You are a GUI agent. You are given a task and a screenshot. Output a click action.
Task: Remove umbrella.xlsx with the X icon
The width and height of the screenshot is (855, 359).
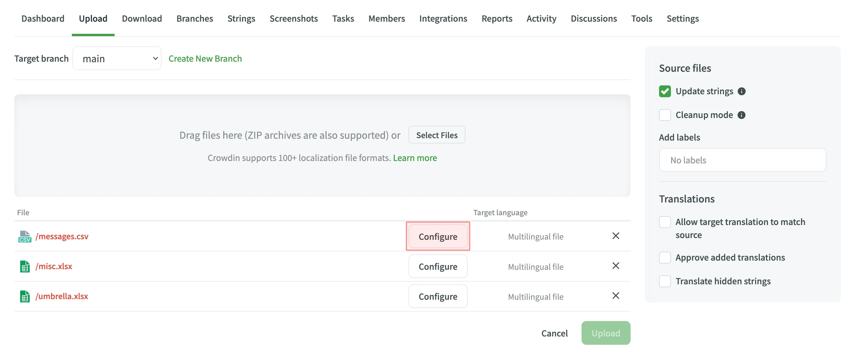pos(616,295)
